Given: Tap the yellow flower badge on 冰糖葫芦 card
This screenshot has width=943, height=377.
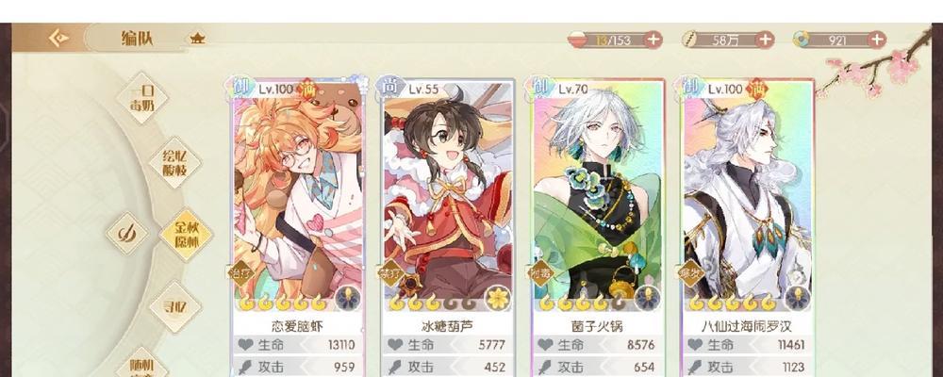Looking at the screenshot, I should click(x=498, y=298).
